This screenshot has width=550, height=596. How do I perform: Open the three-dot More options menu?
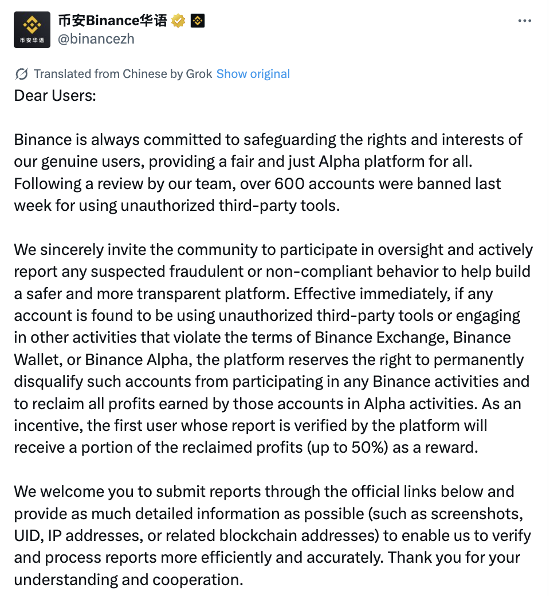[x=524, y=21]
